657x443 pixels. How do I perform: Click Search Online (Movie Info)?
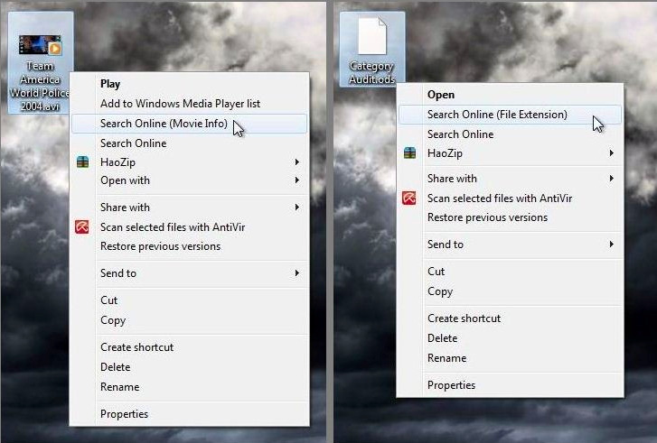tap(164, 124)
